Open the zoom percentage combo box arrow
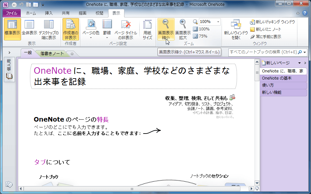 point(218,22)
